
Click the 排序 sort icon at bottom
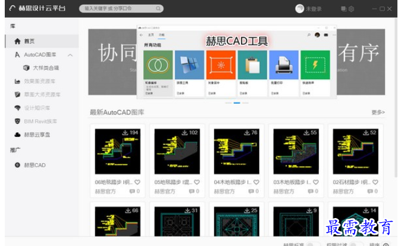coord(386,244)
